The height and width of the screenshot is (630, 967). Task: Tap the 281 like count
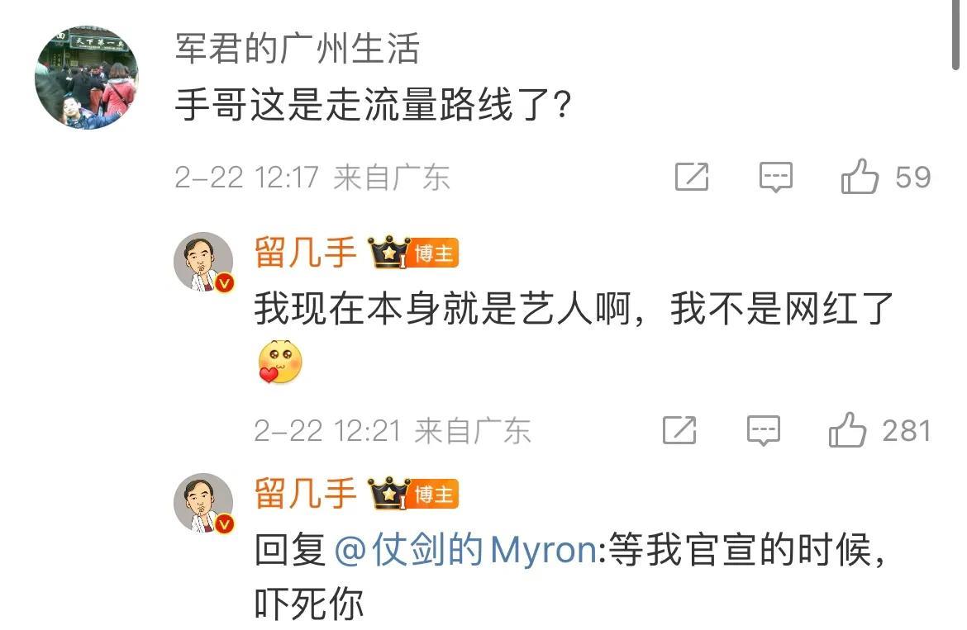coord(906,430)
